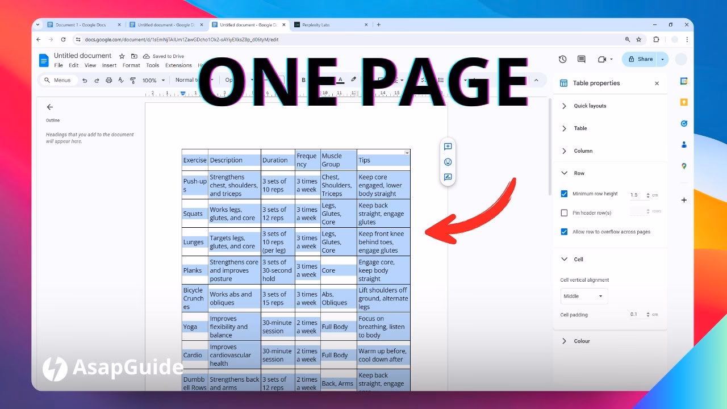This screenshot has width=727, height=409.
Task: Disable Minimum row height
Action: (564, 194)
